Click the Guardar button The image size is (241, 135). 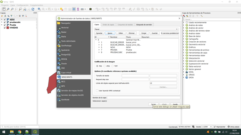tap(155, 33)
